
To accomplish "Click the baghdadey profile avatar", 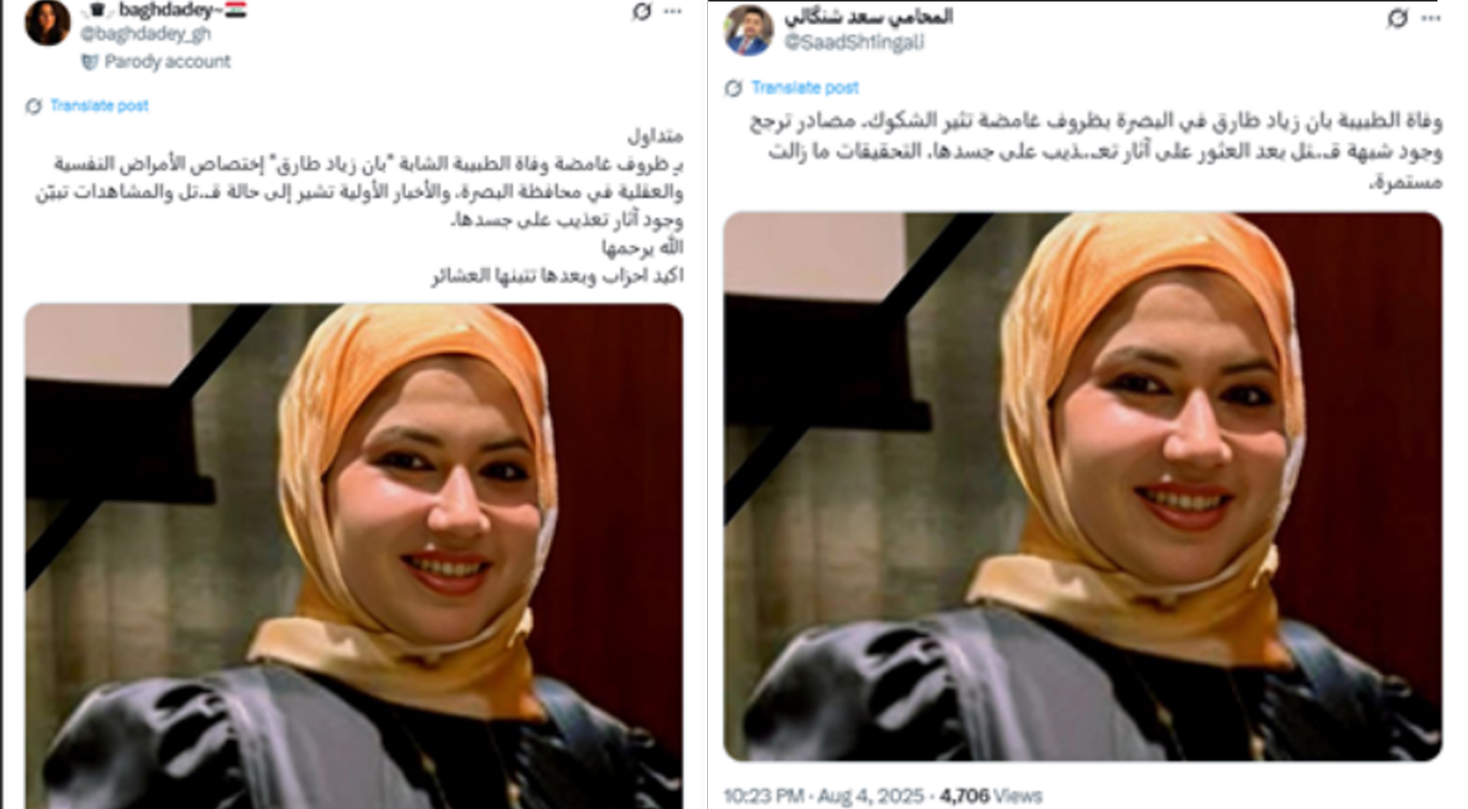I will point(47,21).
